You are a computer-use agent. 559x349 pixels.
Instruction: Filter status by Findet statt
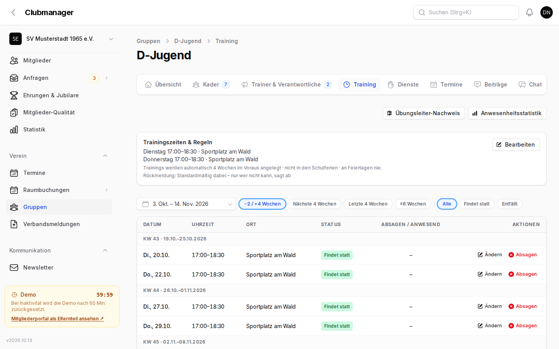(477, 204)
